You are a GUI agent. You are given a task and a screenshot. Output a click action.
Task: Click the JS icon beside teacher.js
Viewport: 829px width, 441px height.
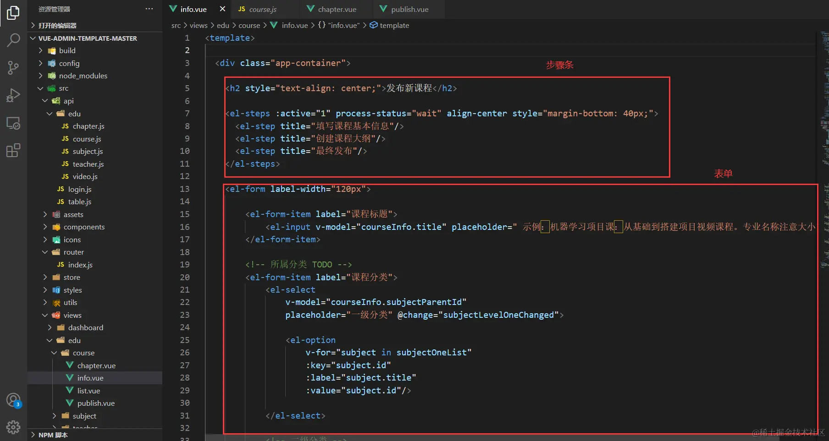pyautogui.click(x=65, y=164)
